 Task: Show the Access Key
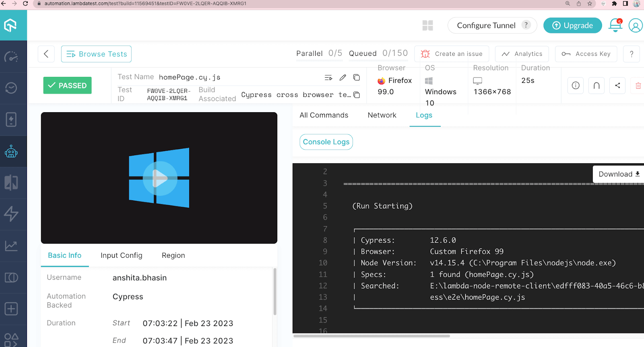tap(586, 54)
